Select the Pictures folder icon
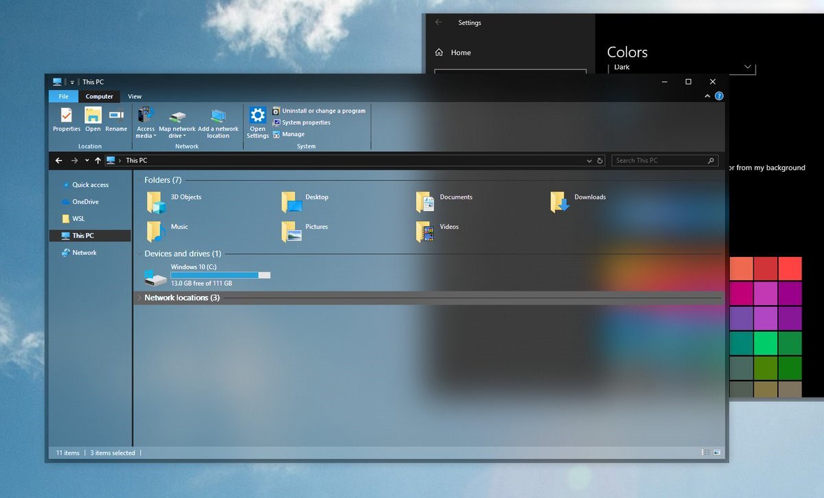 click(292, 232)
